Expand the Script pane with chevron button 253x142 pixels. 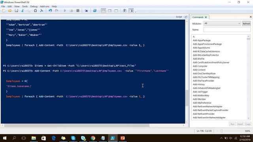click(x=186, y=17)
